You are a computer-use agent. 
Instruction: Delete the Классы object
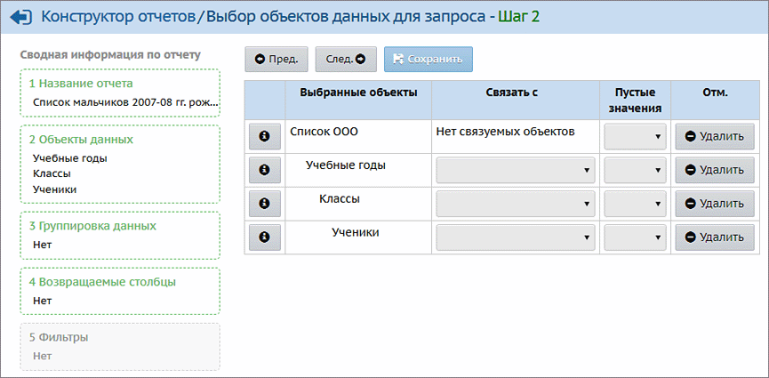click(x=715, y=204)
